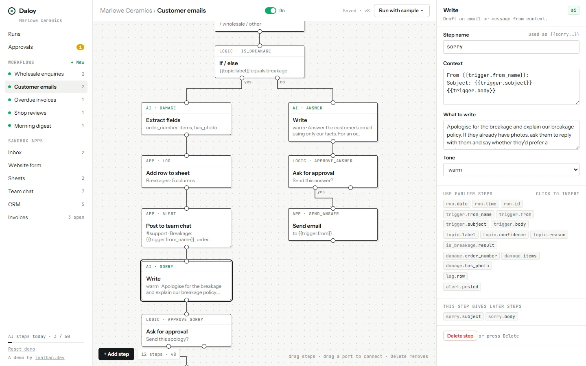Screen dimensions: 586x366
Task: Insert the run.date variable chip
Action: [457, 204]
